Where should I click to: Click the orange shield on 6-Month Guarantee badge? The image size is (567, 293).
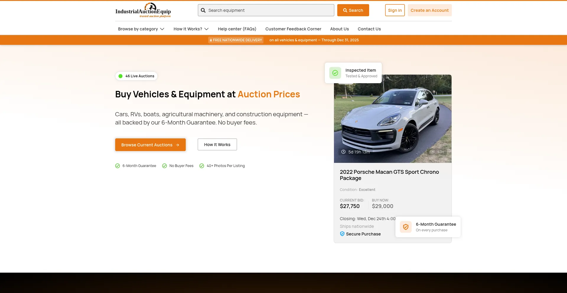point(405,227)
